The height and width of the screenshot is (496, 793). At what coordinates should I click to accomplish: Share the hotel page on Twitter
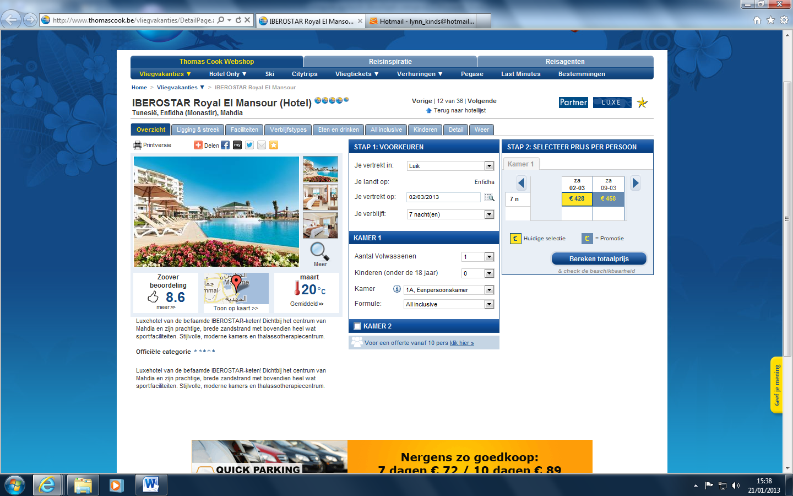[249, 145]
